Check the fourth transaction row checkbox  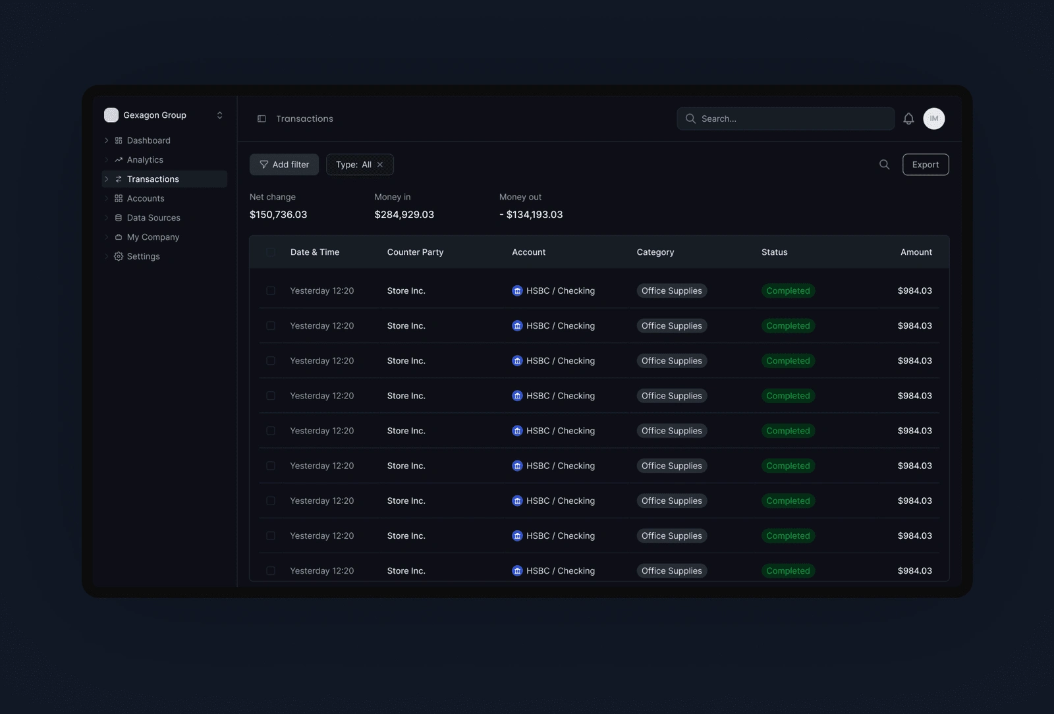[271, 396]
